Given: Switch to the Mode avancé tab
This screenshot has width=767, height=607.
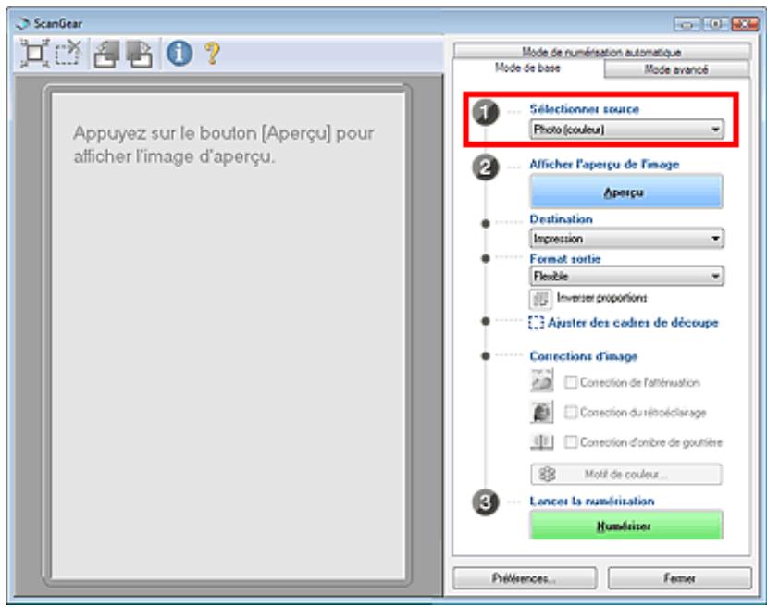Looking at the screenshot, I should click(676, 69).
